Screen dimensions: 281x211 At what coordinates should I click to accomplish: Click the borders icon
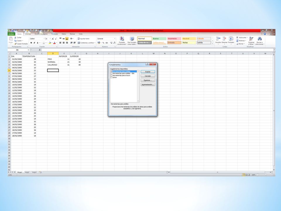(x=44, y=43)
